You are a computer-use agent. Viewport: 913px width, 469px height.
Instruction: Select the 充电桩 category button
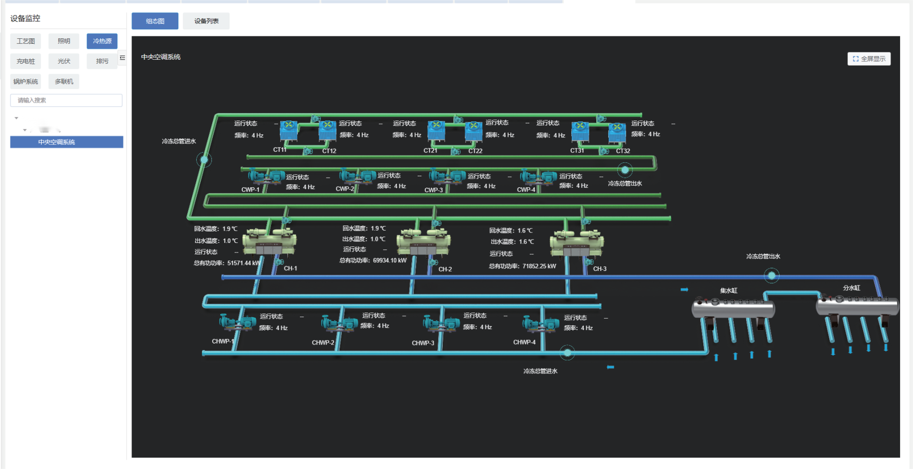coord(26,61)
